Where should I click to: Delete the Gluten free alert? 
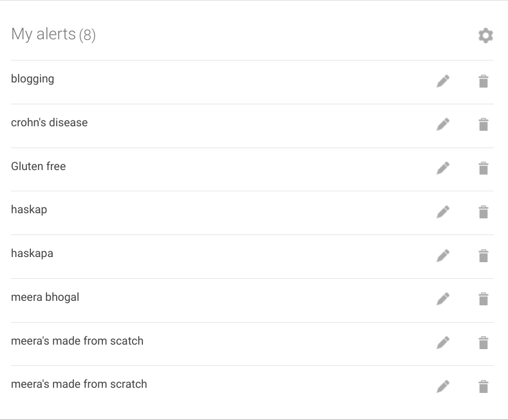point(484,168)
